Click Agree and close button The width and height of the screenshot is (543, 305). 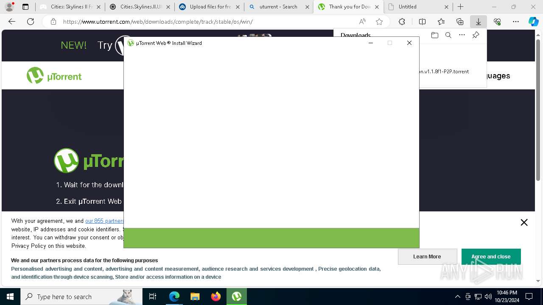coord(491,257)
